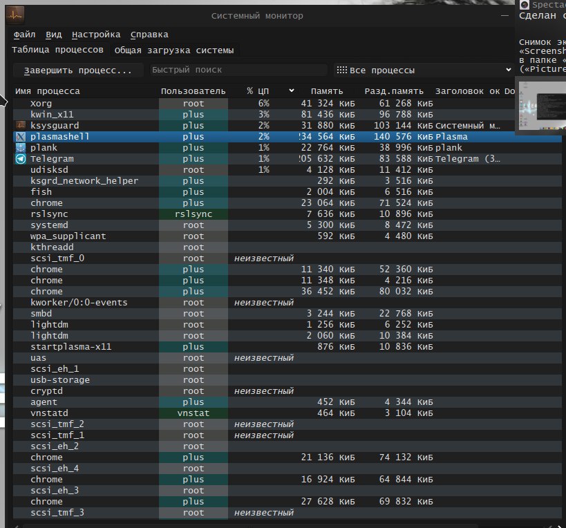Select the agent process row
The height and width of the screenshot is (528, 566).
coord(287,402)
